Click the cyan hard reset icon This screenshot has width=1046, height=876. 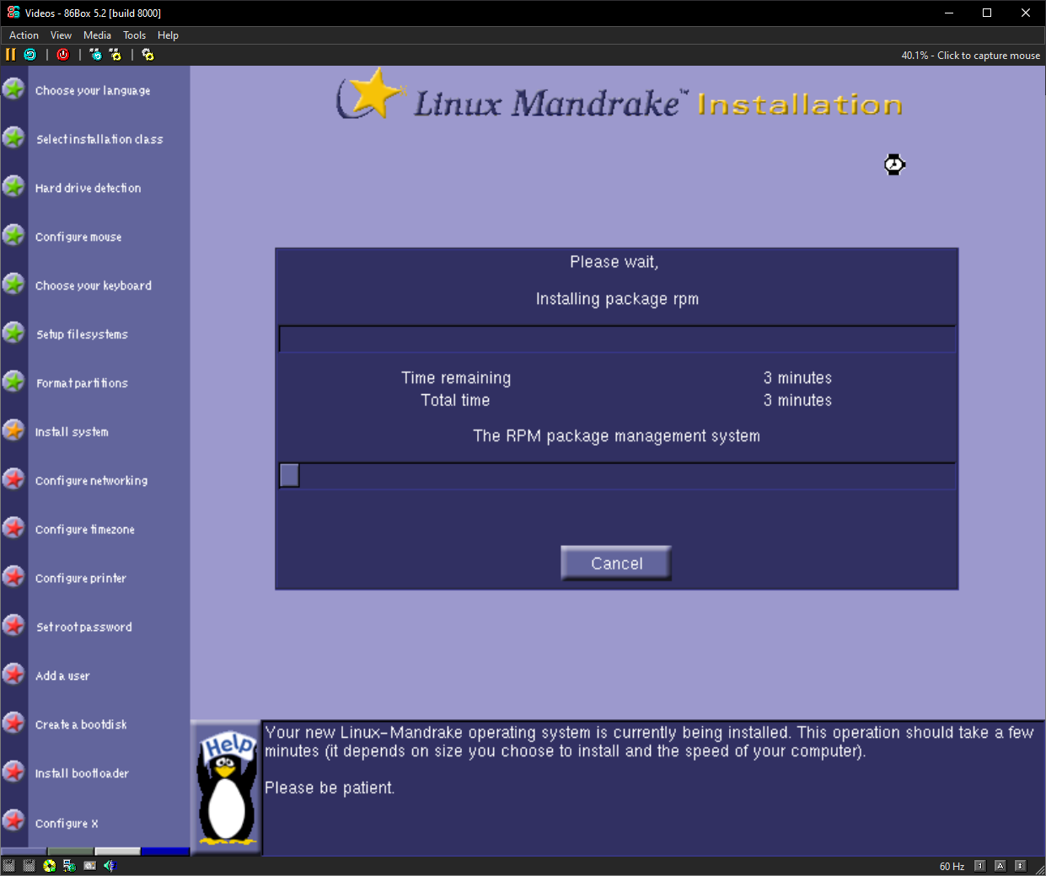(30, 55)
